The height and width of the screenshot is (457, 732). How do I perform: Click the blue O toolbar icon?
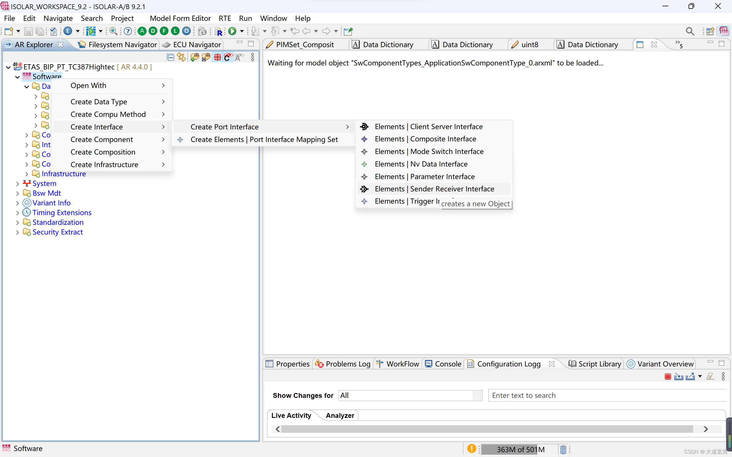(187, 31)
